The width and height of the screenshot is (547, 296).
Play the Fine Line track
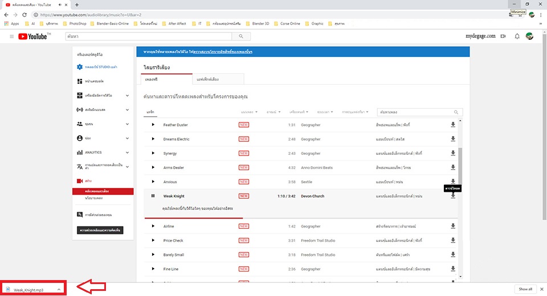coord(153,269)
